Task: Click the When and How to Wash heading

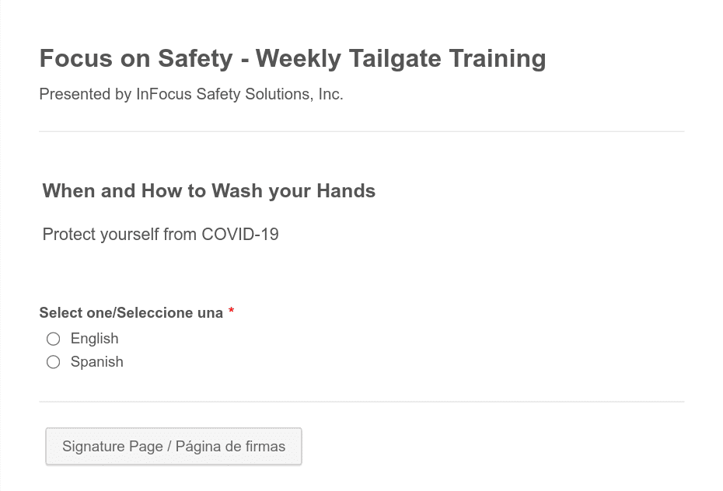Action: tap(208, 190)
